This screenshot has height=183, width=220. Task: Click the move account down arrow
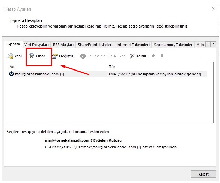click(162, 56)
